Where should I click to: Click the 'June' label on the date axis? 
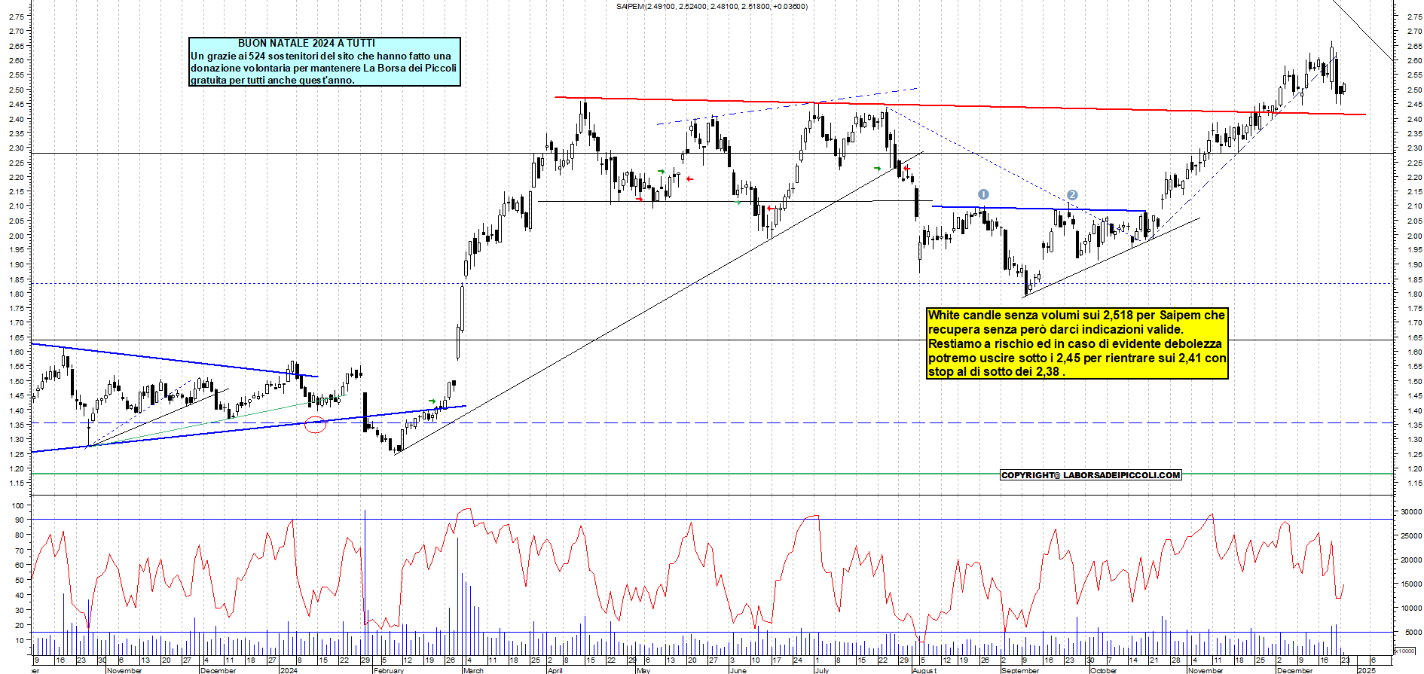tap(738, 670)
